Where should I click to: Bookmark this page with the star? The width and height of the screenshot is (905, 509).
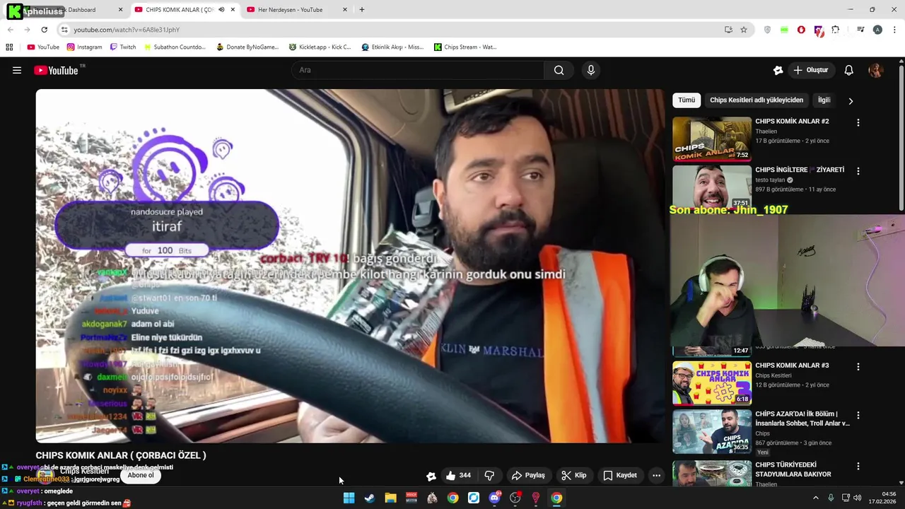pyautogui.click(x=744, y=30)
